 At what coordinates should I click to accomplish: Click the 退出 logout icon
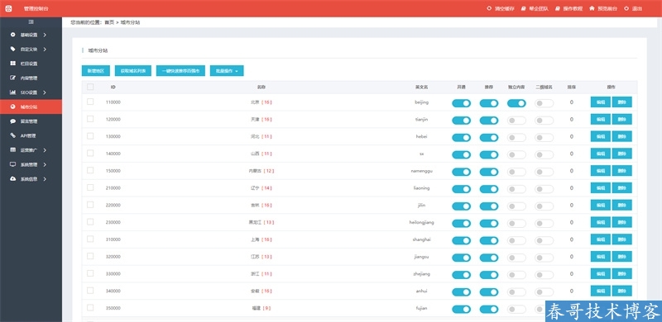(626, 8)
